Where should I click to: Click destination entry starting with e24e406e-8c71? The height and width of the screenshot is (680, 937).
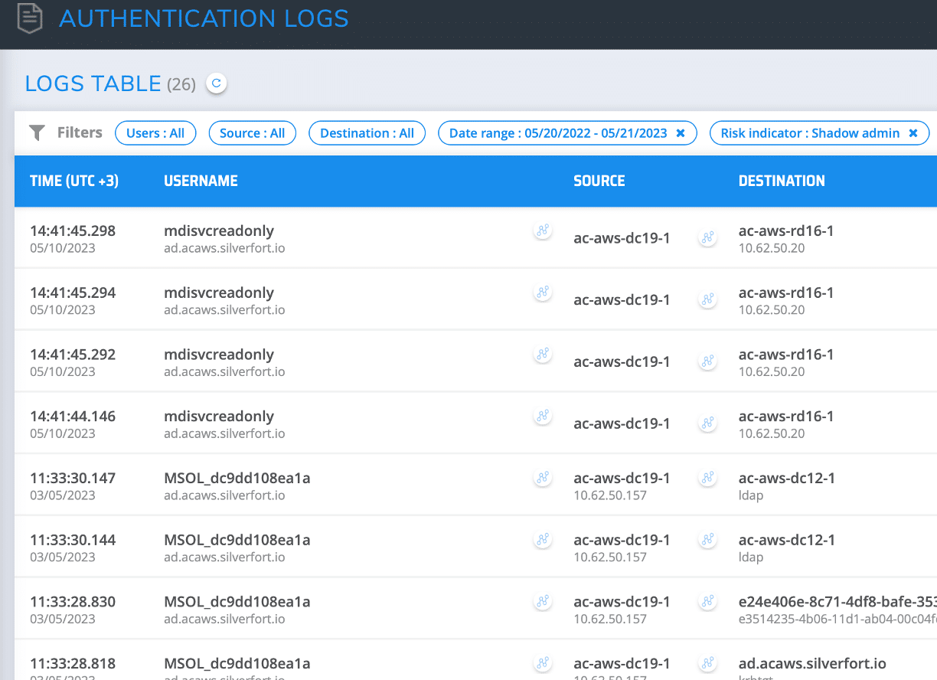[834, 601]
